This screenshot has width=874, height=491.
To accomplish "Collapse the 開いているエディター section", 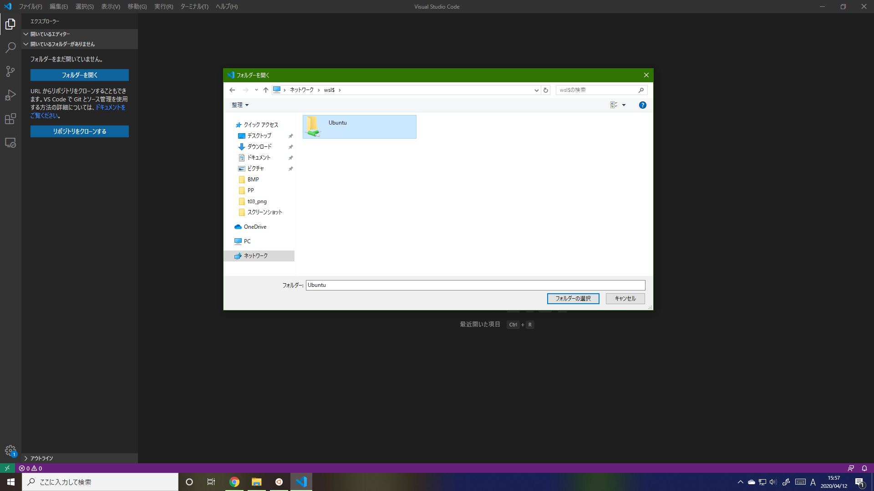I will pyautogui.click(x=26, y=34).
